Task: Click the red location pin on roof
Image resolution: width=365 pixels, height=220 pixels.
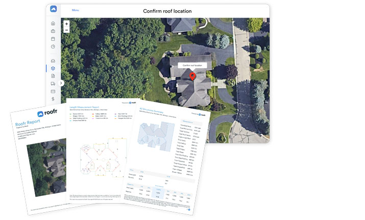Action: click(x=192, y=76)
